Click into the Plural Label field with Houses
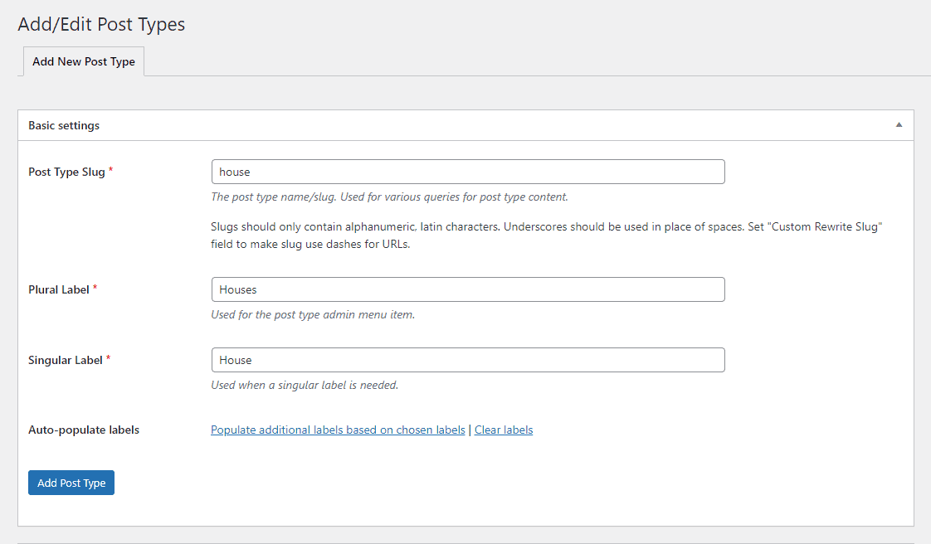The width and height of the screenshot is (931, 544). pyautogui.click(x=468, y=289)
